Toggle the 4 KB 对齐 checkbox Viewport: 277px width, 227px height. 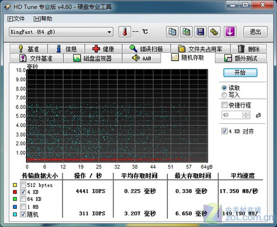coord(224,131)
